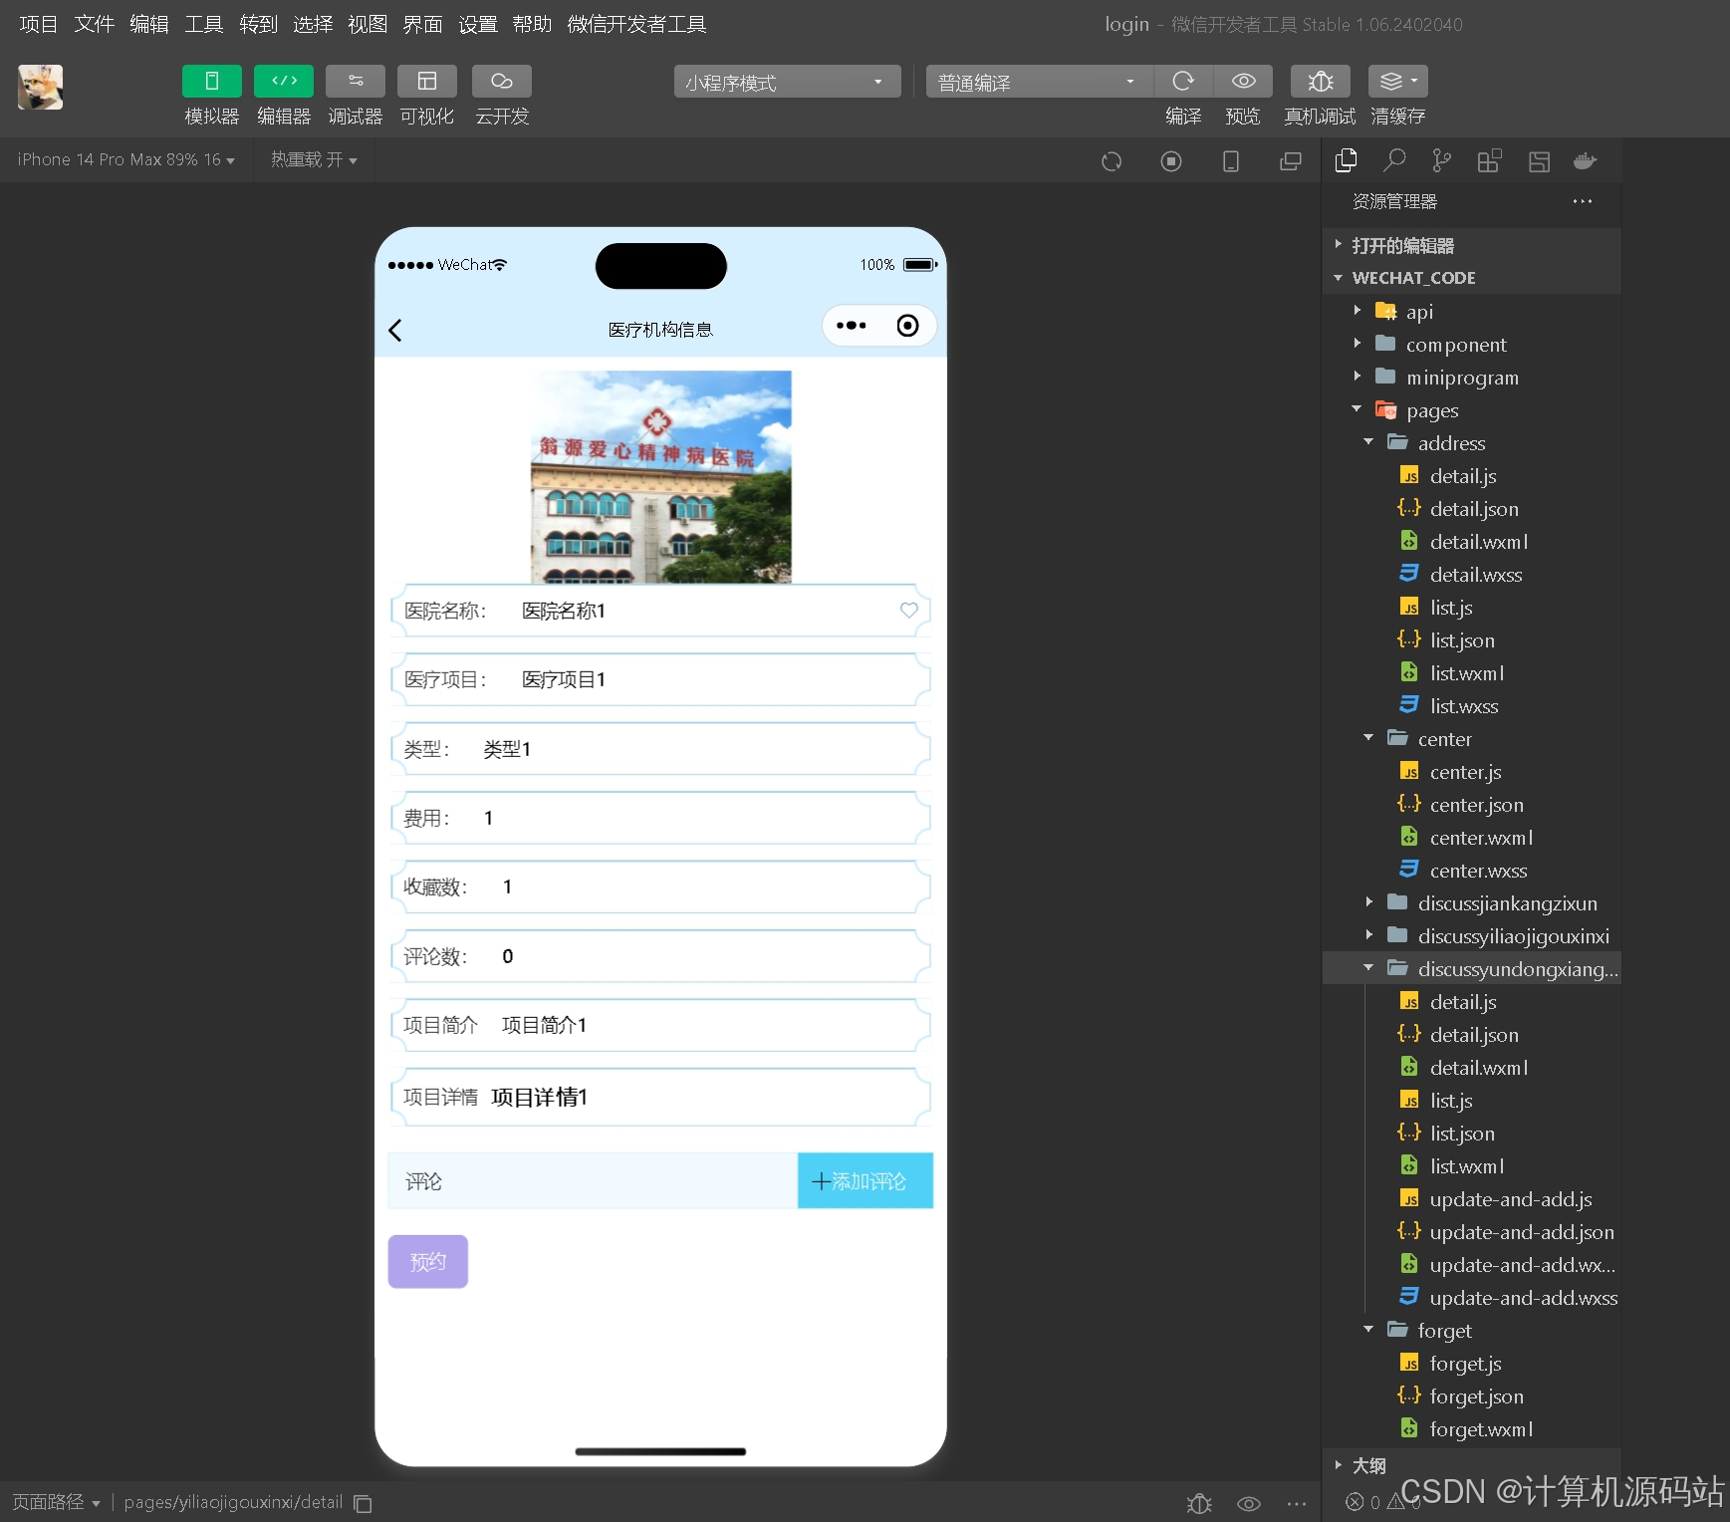Click the status bar more options dots
The width and height of the screenshot is (1730, 1522).
point(1297,1503)
